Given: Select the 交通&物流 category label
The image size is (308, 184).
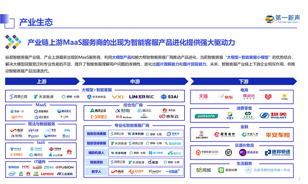Looking at the screenshot, I should [244, 145].
